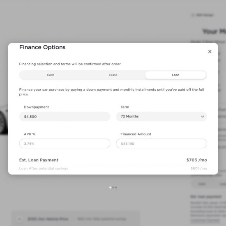Switch to the Cash payment tab
The height and width of the screenshot is (226, 226).
[x=51, y=75]
